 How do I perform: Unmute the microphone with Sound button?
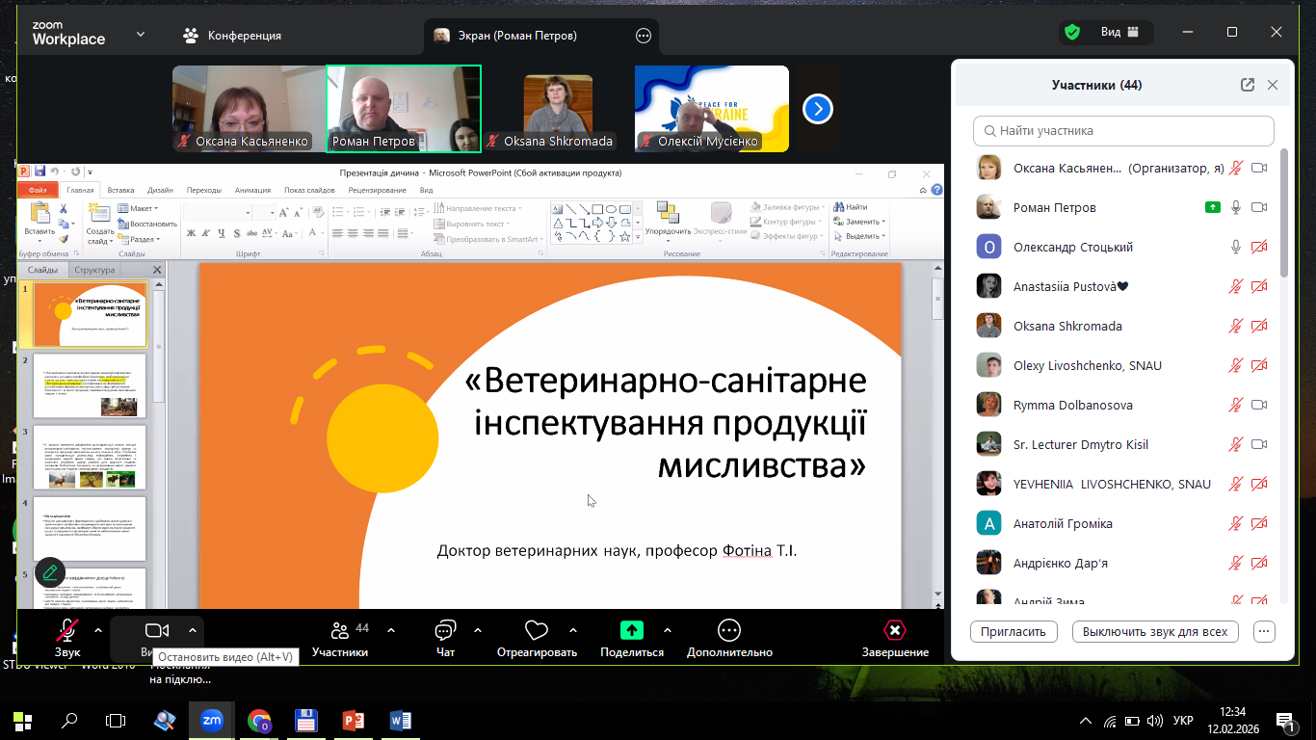click(x=67, y=631)
